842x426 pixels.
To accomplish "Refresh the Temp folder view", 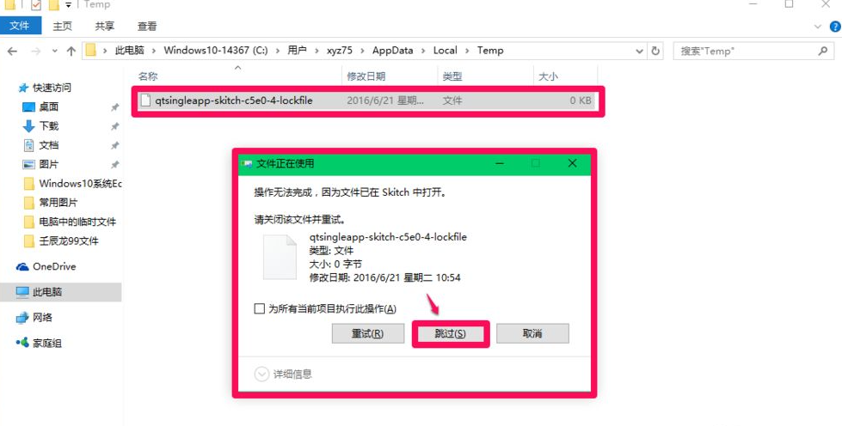I will tap(656, 51).
